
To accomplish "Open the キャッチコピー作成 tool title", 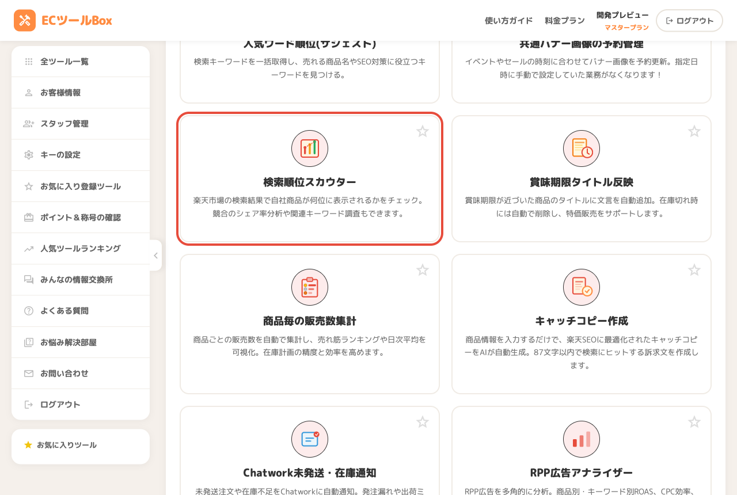I will point(582,321).
